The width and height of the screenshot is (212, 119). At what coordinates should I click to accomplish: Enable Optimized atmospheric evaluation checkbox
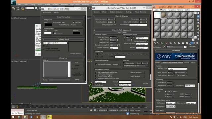[x=96, y=79]
